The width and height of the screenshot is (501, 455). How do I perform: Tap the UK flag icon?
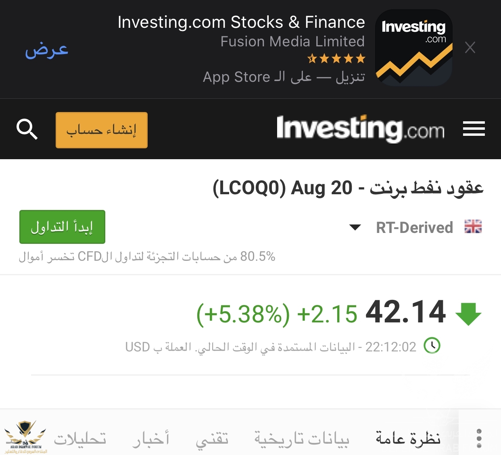[473, 226]
